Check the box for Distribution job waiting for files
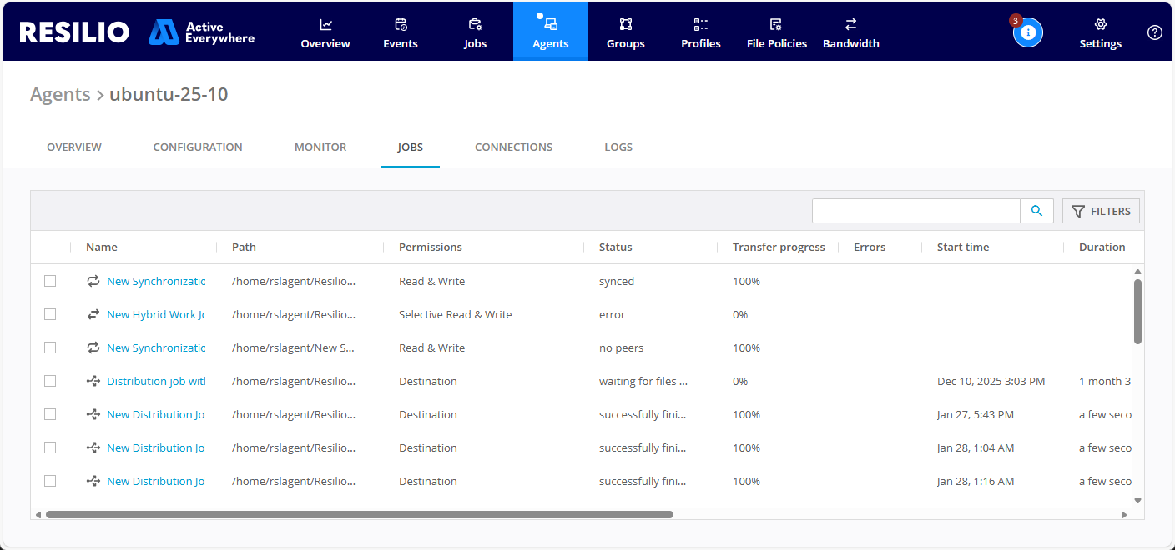The image size is (1175, 550). click(x=50, y=381)
